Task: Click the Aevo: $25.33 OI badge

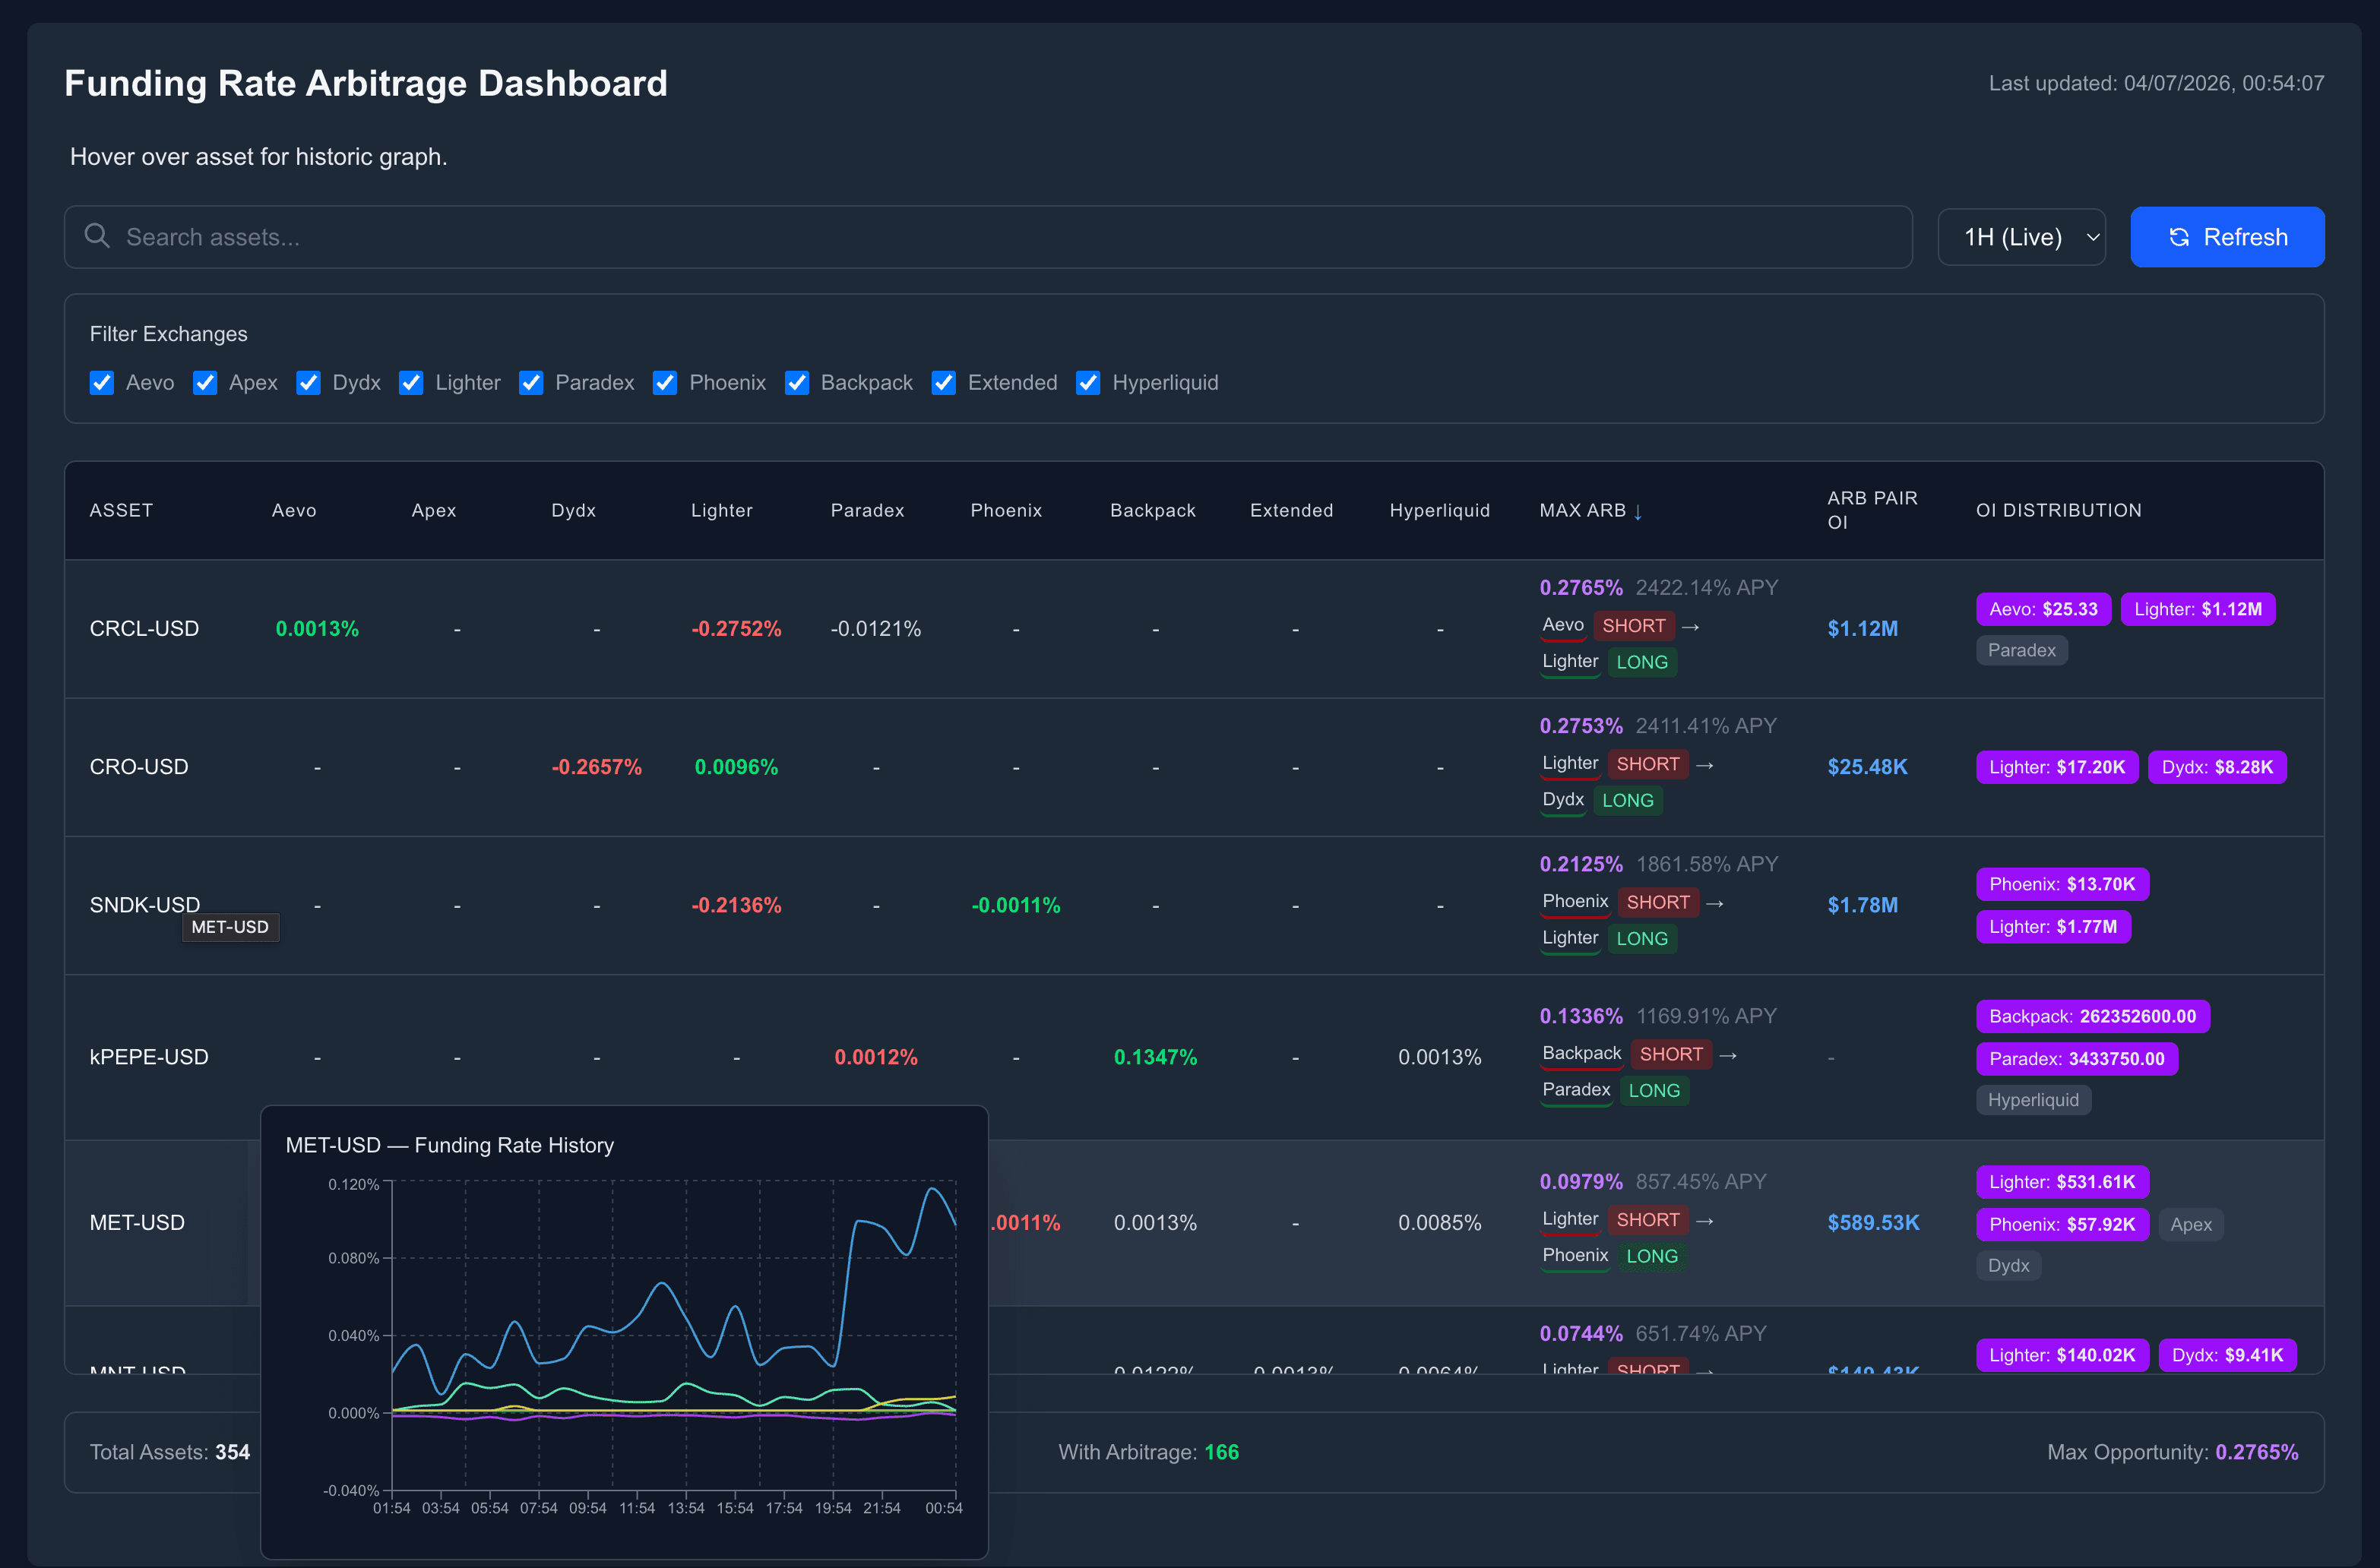Action: click(2043, 609)
